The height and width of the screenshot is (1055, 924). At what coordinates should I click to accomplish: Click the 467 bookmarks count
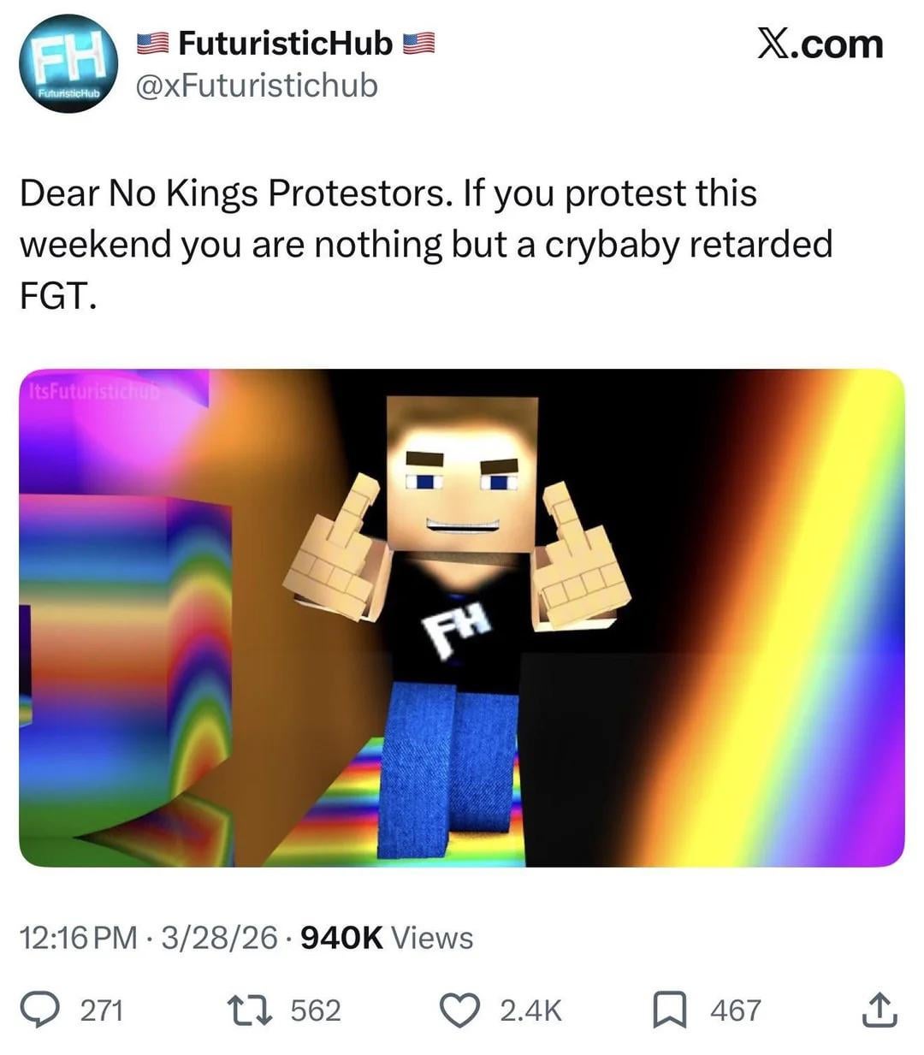coord(736,1011)
